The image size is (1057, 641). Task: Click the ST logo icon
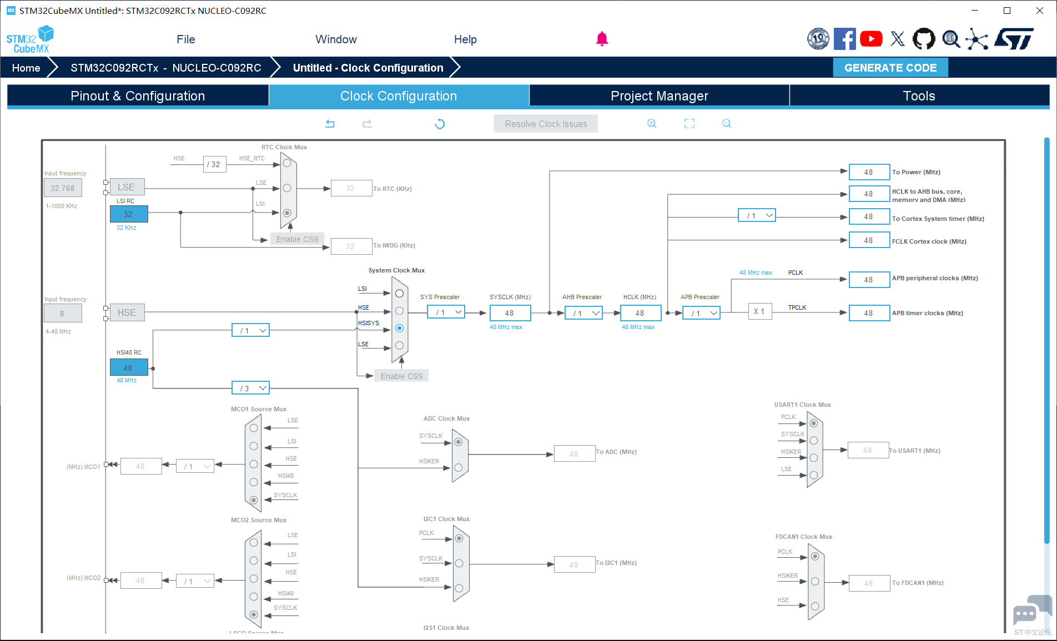1014,39
